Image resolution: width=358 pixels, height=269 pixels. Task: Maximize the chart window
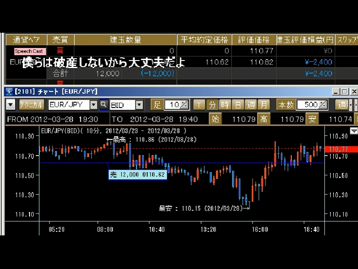344,91
